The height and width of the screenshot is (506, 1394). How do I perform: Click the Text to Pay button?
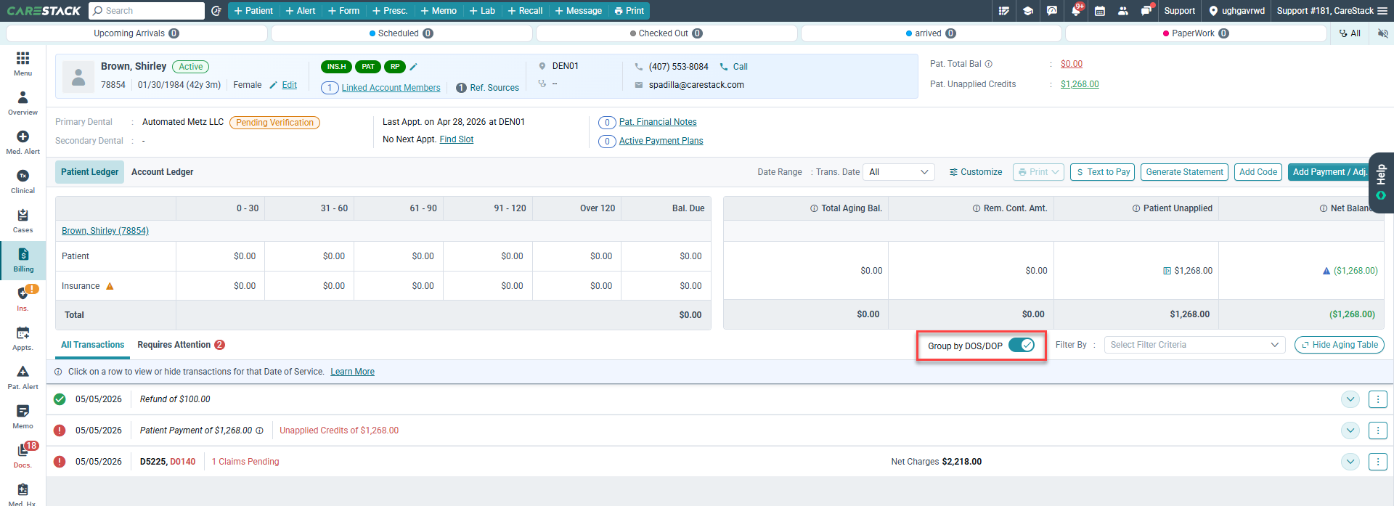[x=1102, y=172]
